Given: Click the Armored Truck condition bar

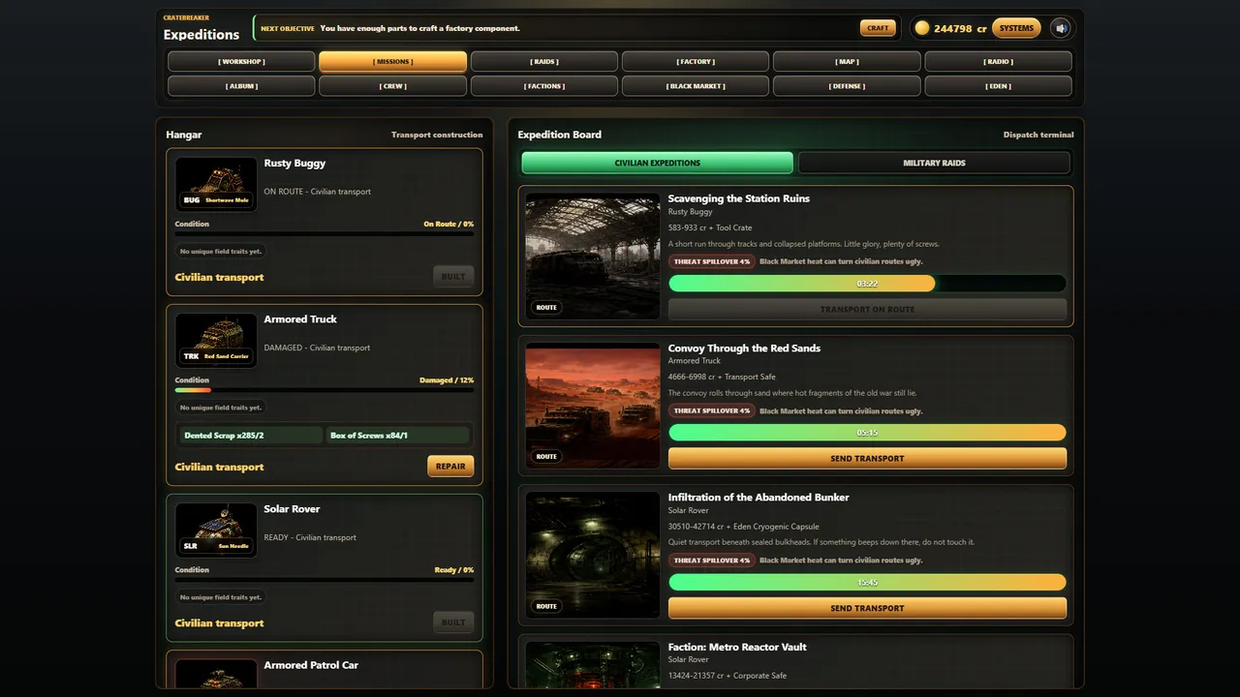Looking at the screenshot, I should click(x=325, y=389).
